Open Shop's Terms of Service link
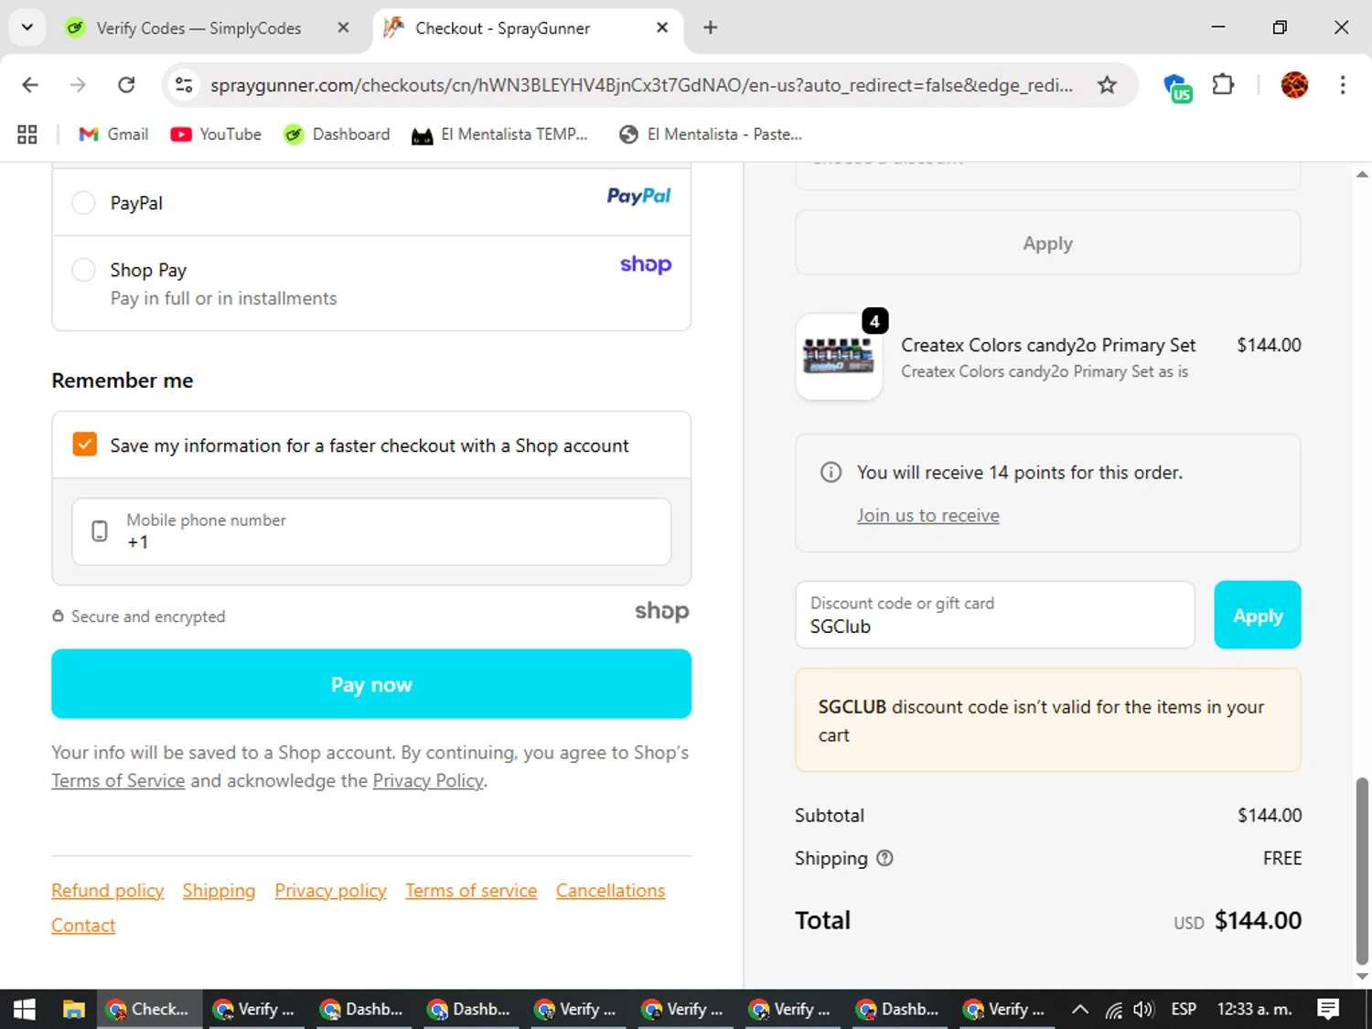Image resolution: width=1372 pixels, height=1029 pixels. point(118,780)
